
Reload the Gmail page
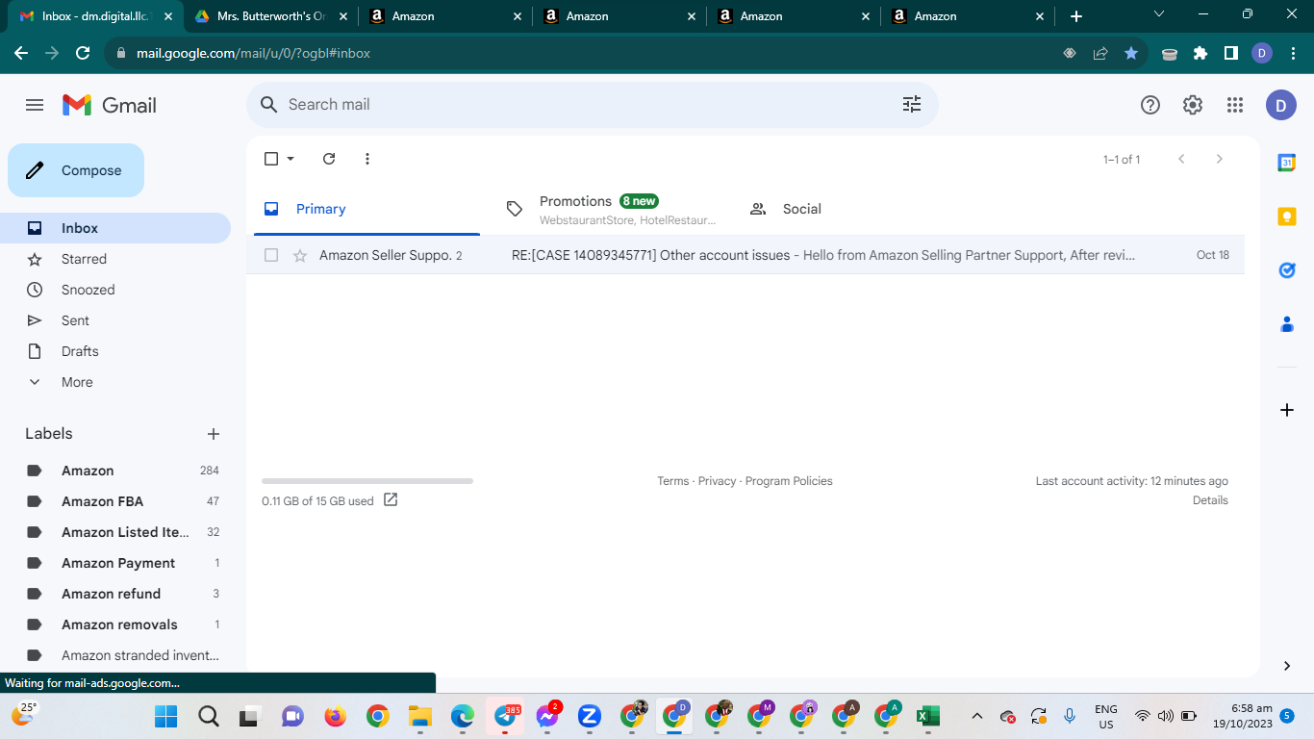[x=83, y=53]
